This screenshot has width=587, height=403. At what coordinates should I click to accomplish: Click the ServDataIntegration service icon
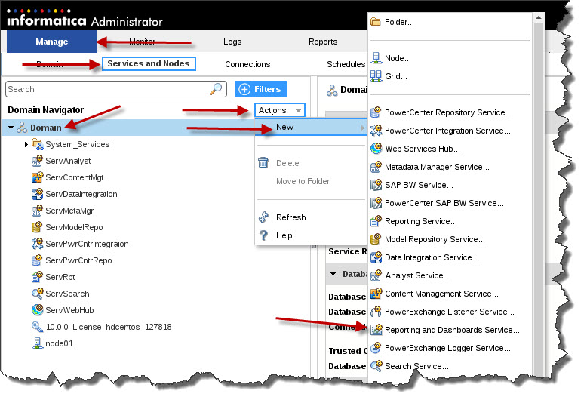(37, 194)
